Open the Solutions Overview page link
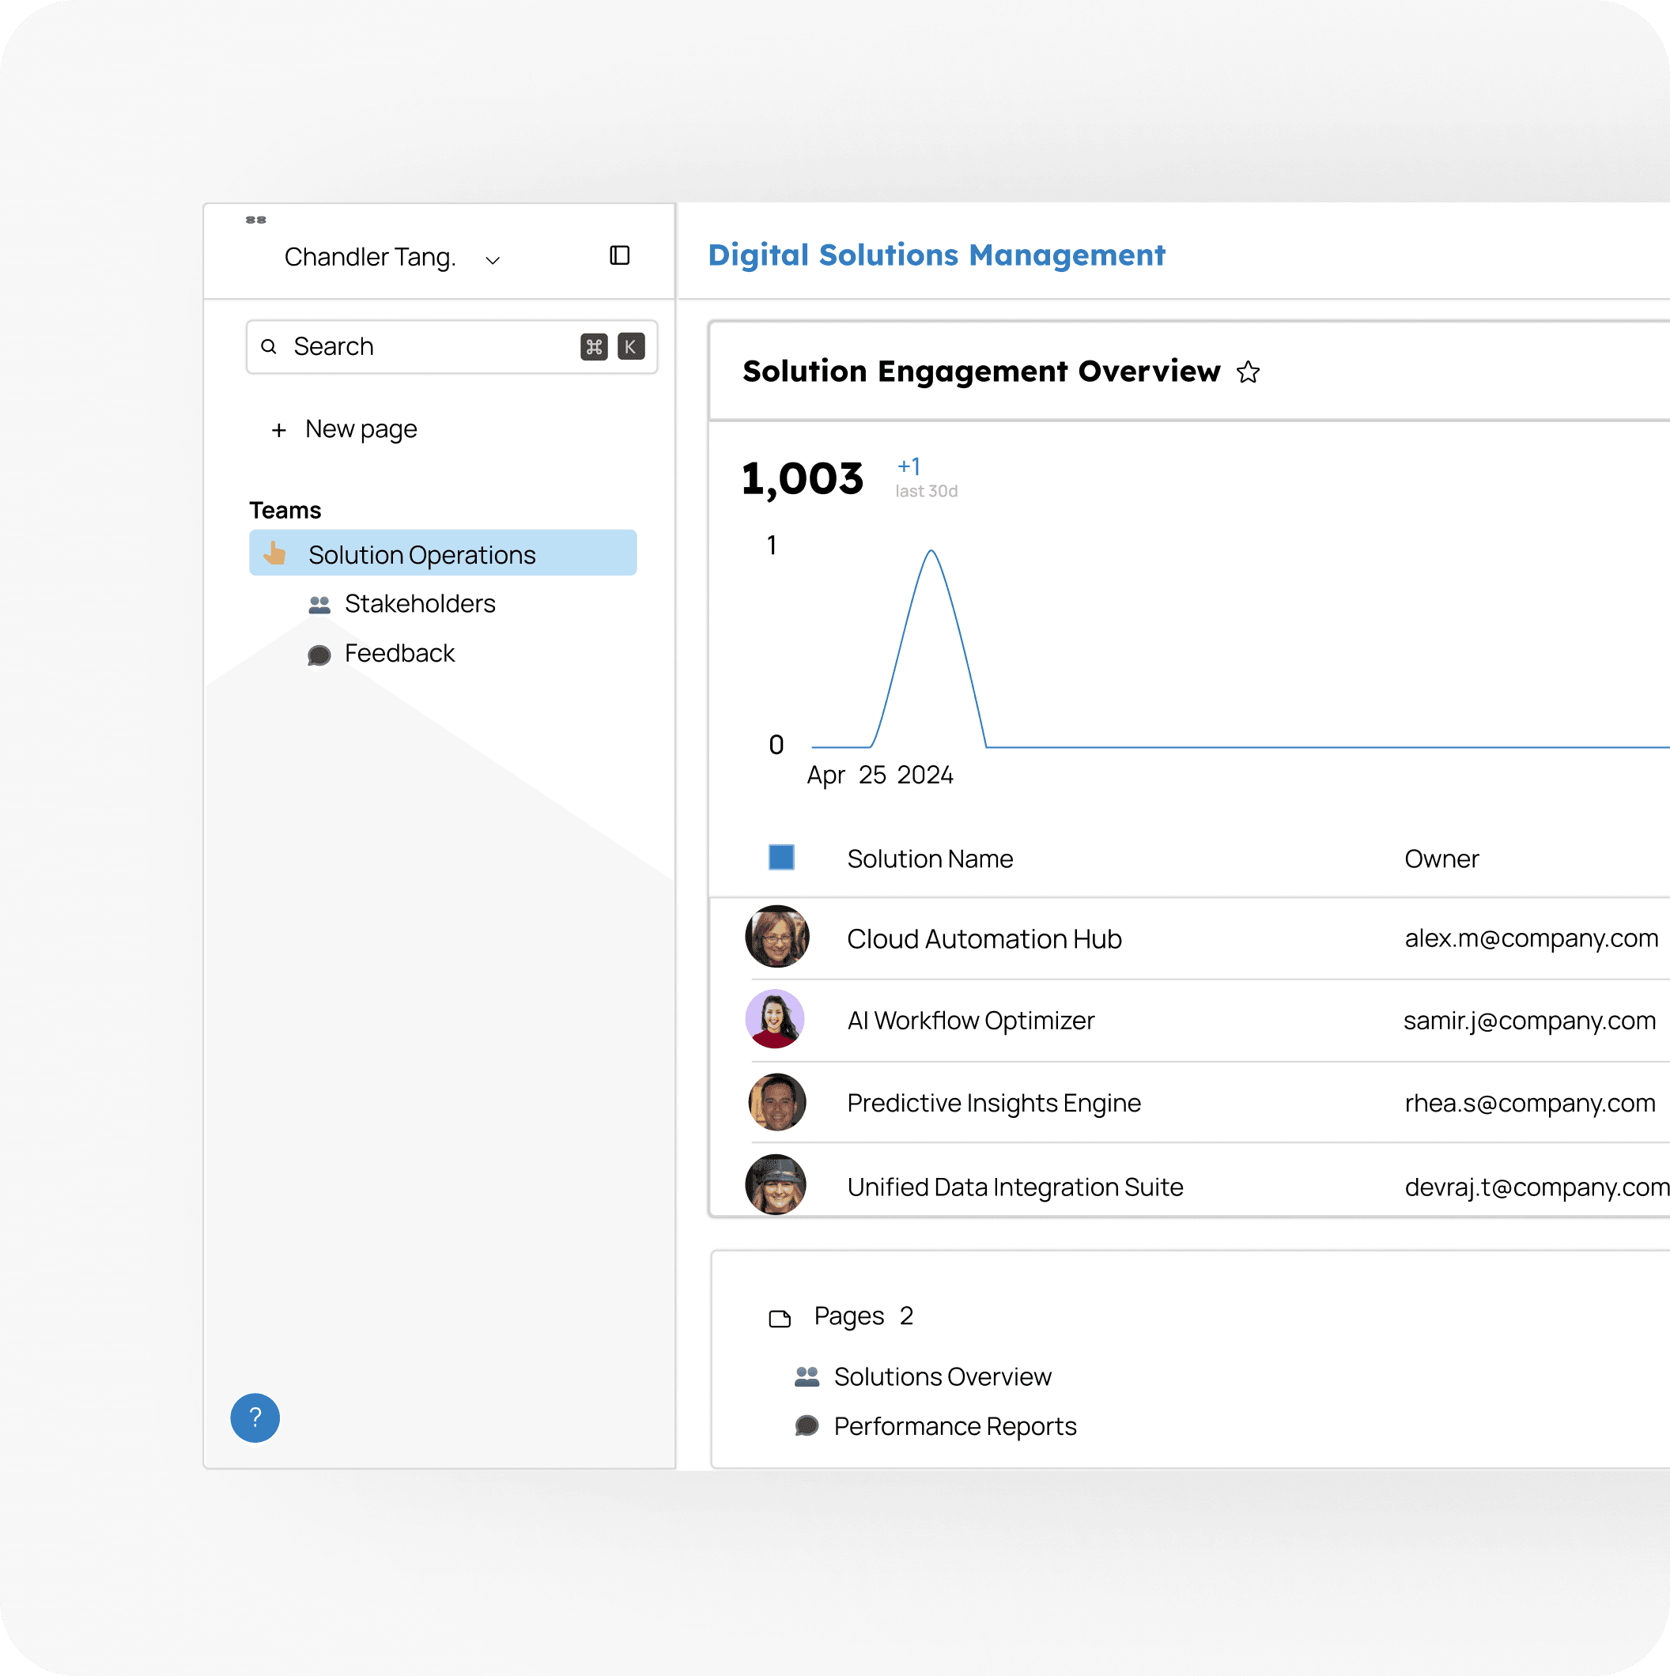The height and width of the screenshot is (1676, 1670). (942, 1376)
